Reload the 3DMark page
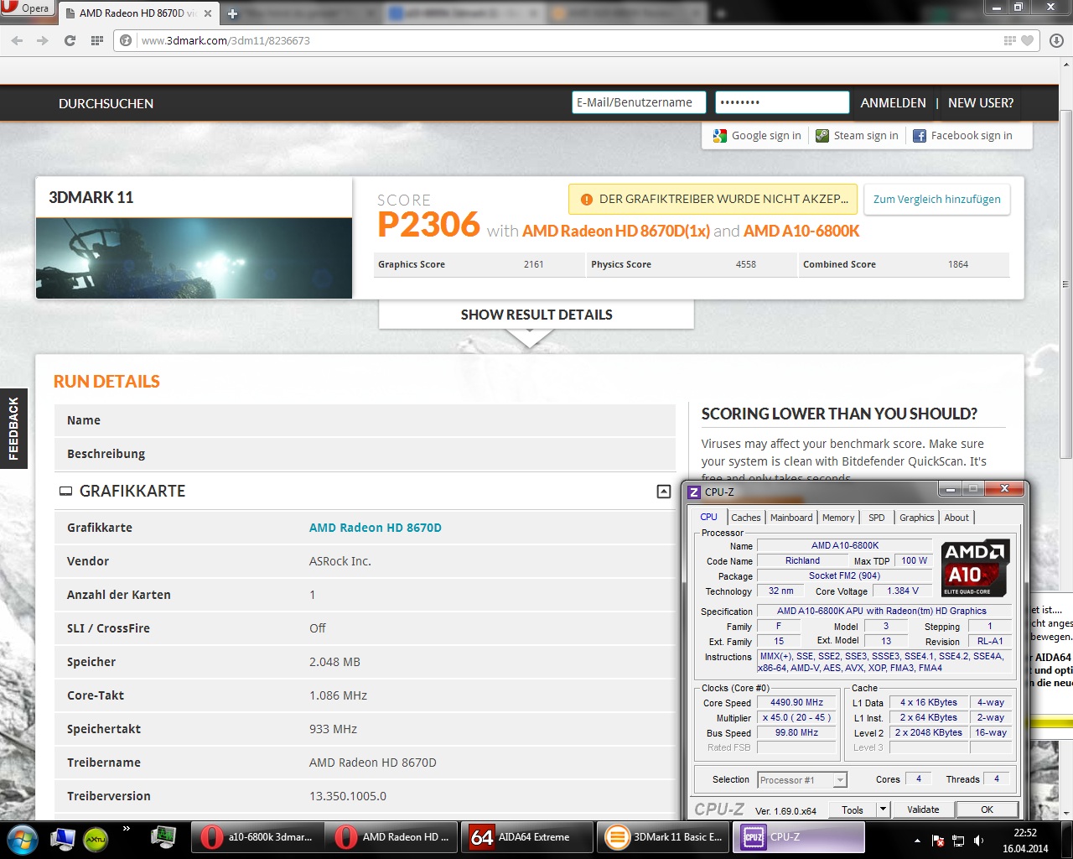This screenshot has height=859, width=1073. coord(70,40)
